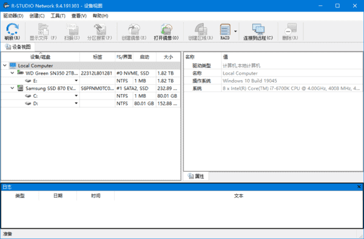Select the C: partition row
This screenshot has width=364, height=239.
90,96
